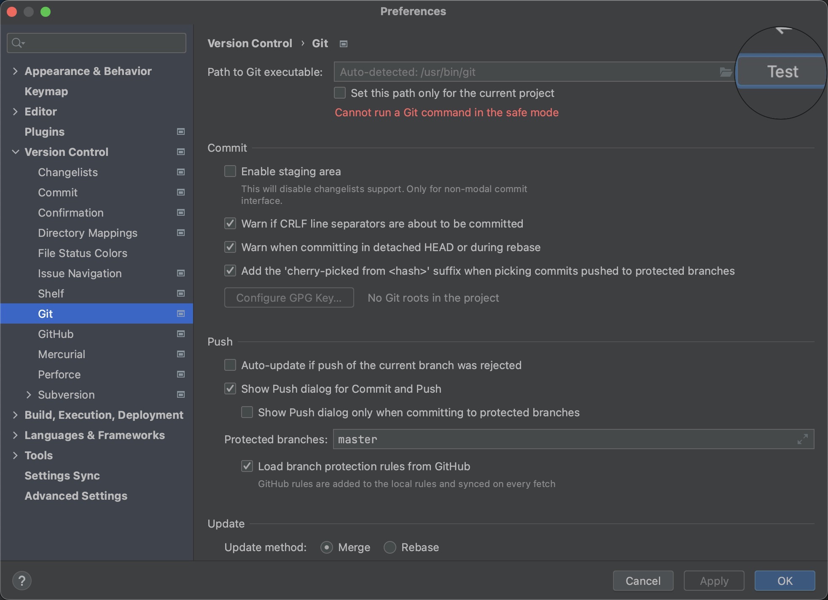The image size is (828, 600).
Task: Click the help question mark icon
Action: pyautogui.click(x=22, y=581)
